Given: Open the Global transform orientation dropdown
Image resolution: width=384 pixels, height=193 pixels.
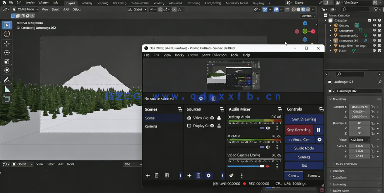Looking at the screenshot, I should point(137,9).
